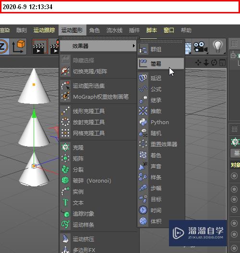Toggle the Z axis lock icon
The image size is (240, 253).
4,46
